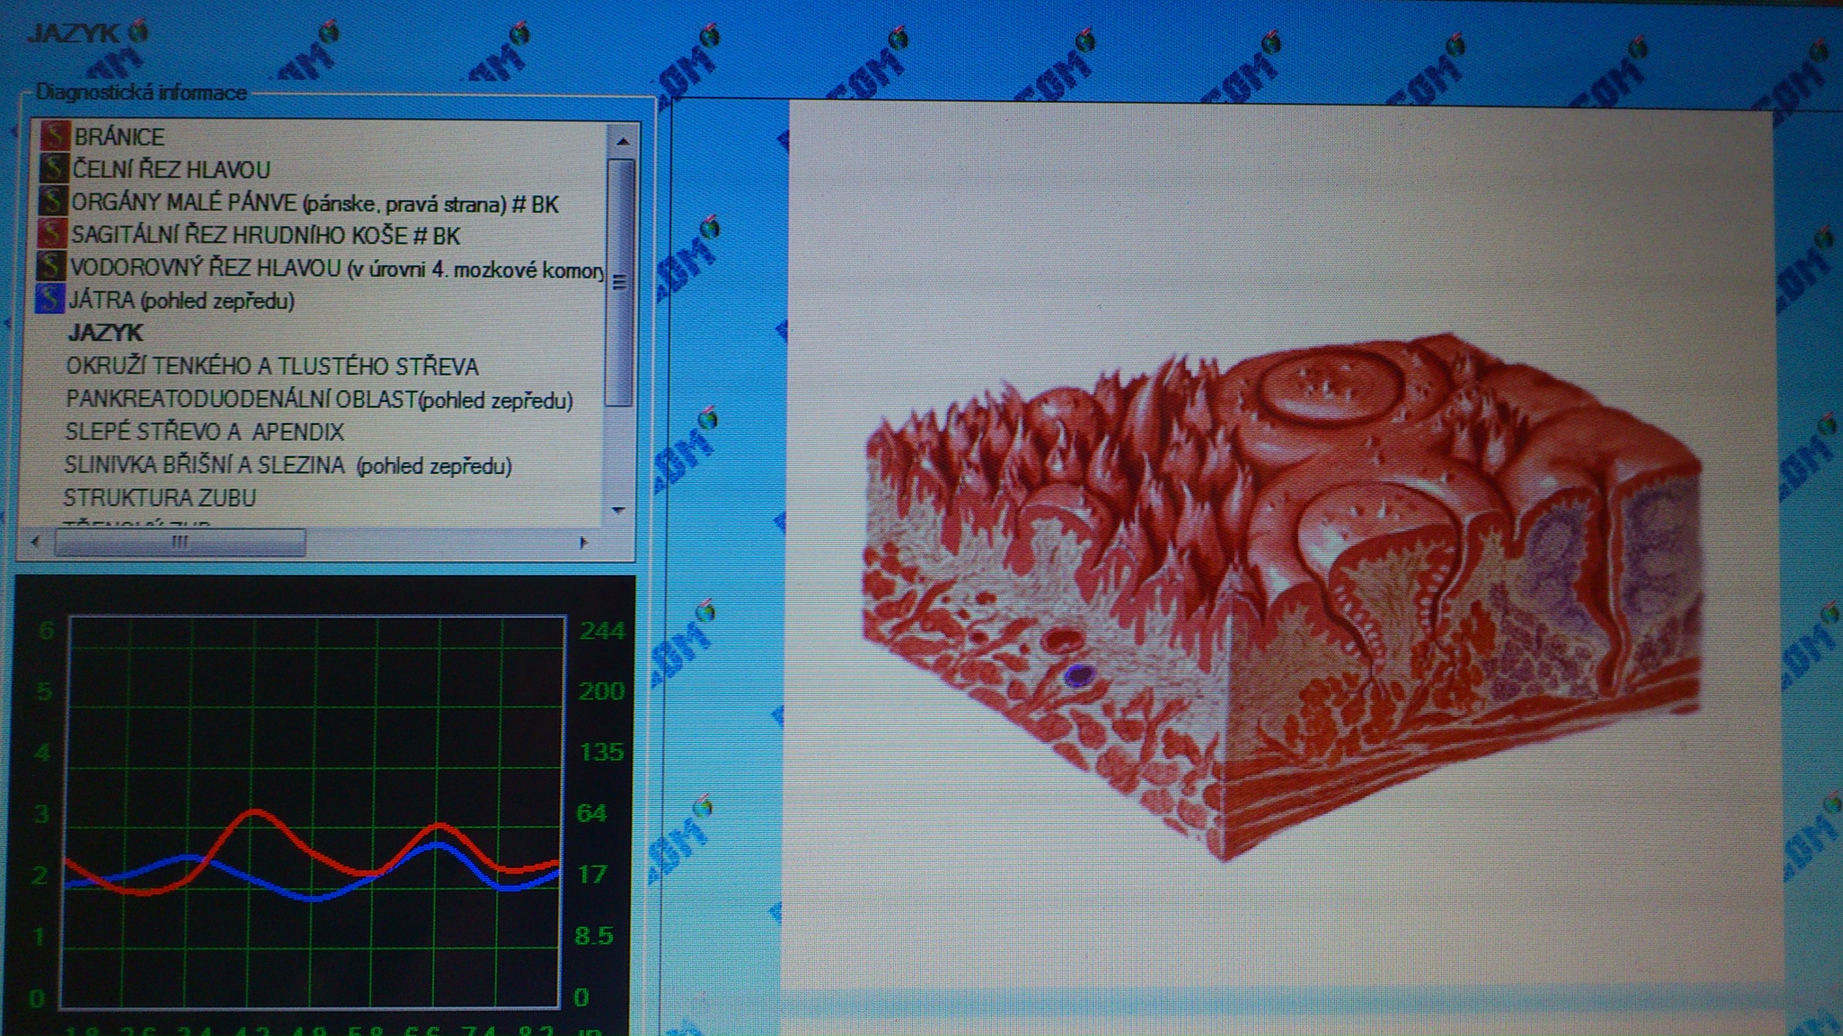Viewport: 1843px width, 1036px height.
Task: Pick OKRUŽÍ TENKÉHO A TLUSTÉHO STŘEVA
Action: [x=272, y=366]
